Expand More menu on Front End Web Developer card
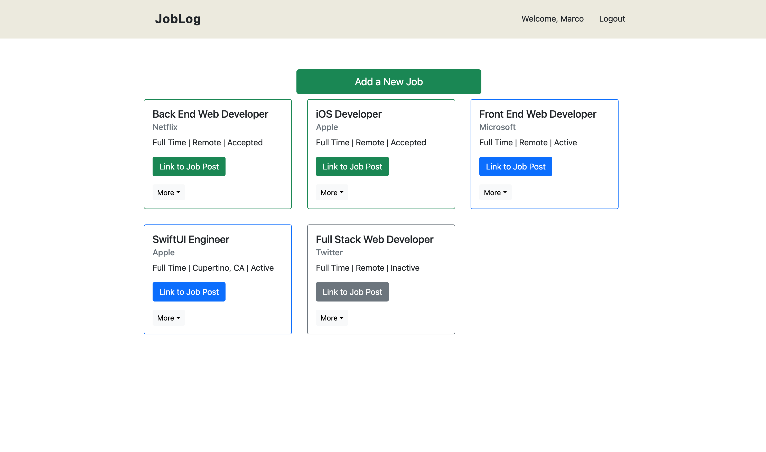 pos(495,192)
